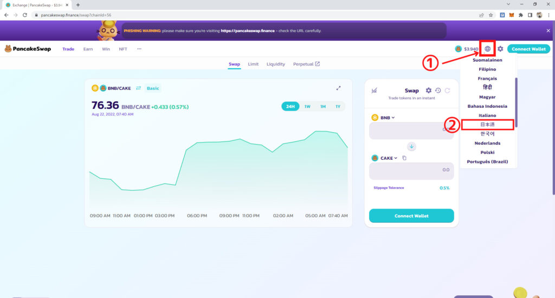Click the BNB token coin icon
This screenshot has width=555, height=298.
375,118
